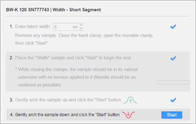Click the step number "4." label
The height and width of the screenshot is (124, 196).
(x=12, y=115)
